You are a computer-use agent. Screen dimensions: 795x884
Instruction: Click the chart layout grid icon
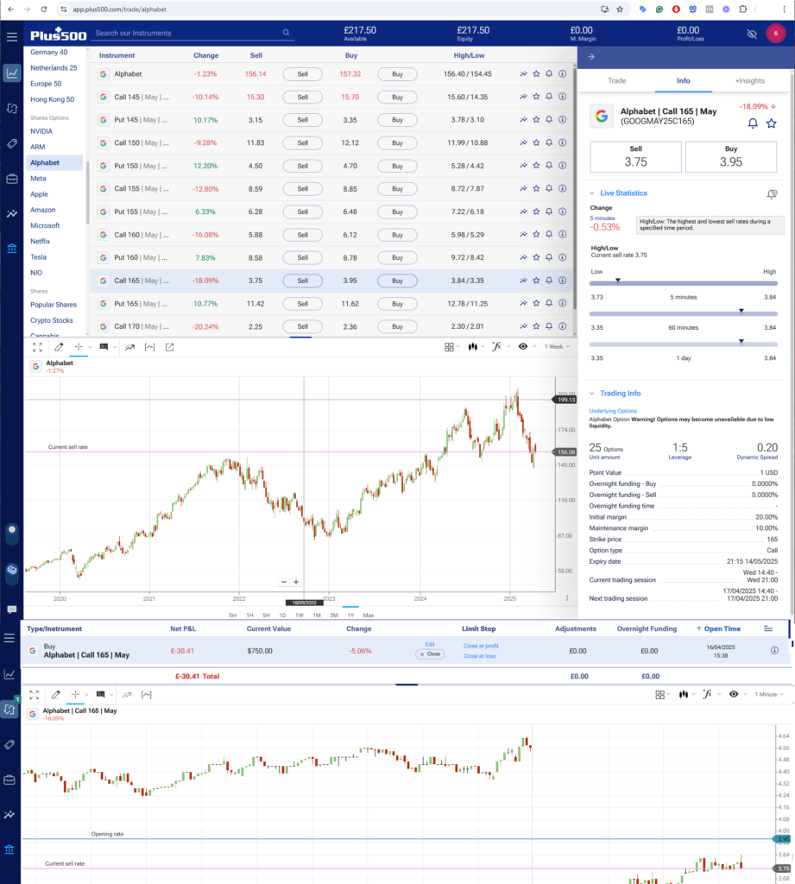[x=449, y=347]
